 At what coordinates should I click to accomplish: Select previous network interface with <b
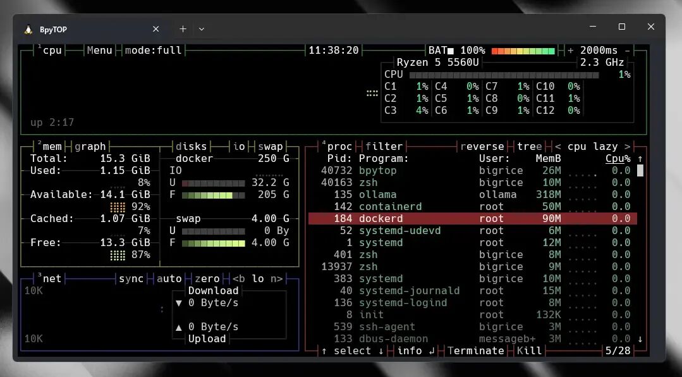pyautogui.click(x=238, y=278)
